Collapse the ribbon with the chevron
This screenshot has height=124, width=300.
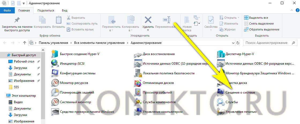292,10
